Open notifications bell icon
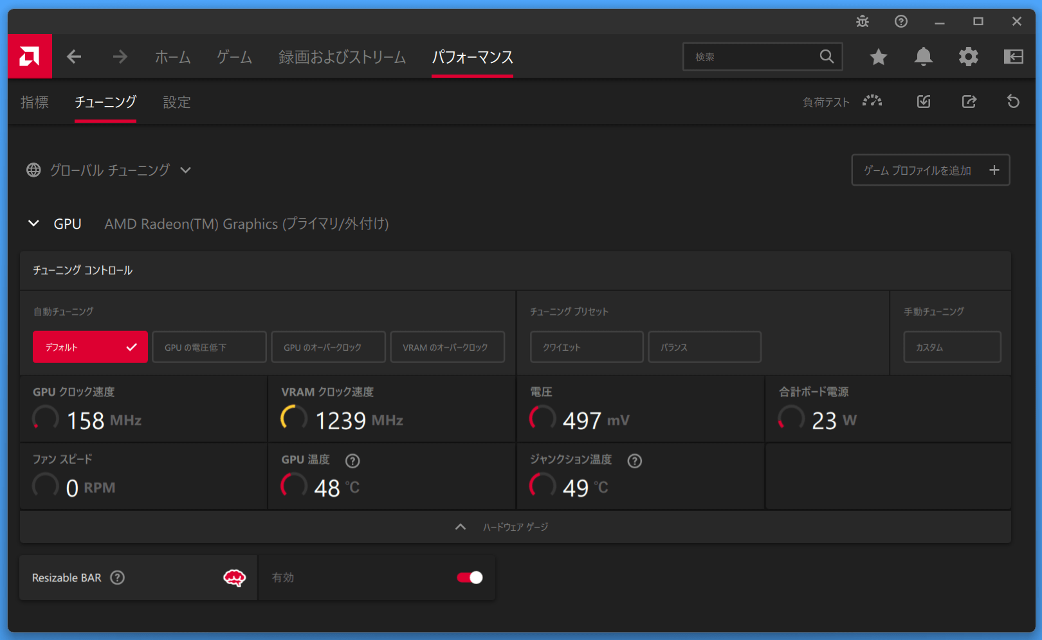This screenshot has width=1042, height=640. coord(924,57)
